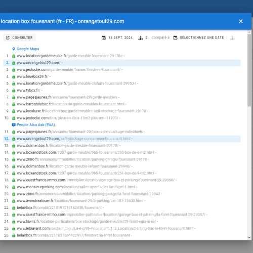Open People Also Ask (PAA) link
Screen dimensions: 253x253
pos(36,125)
